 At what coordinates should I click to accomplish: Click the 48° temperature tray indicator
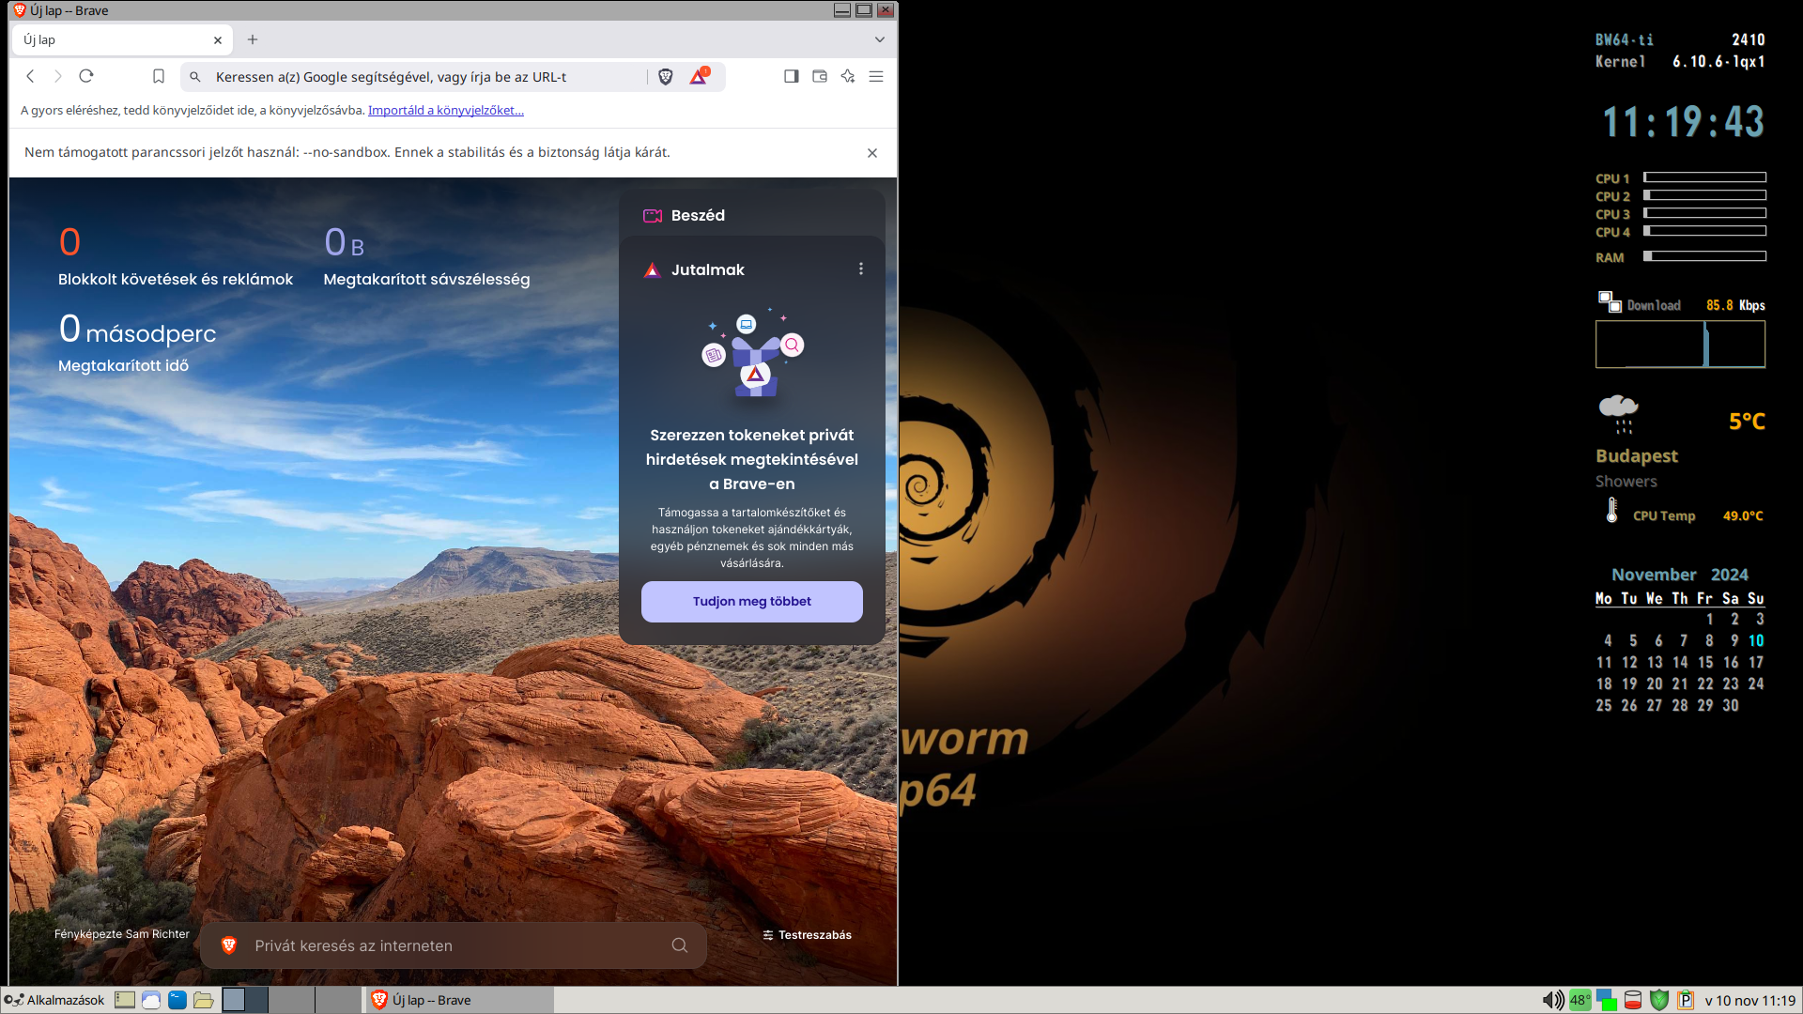coord(1580,1000)
